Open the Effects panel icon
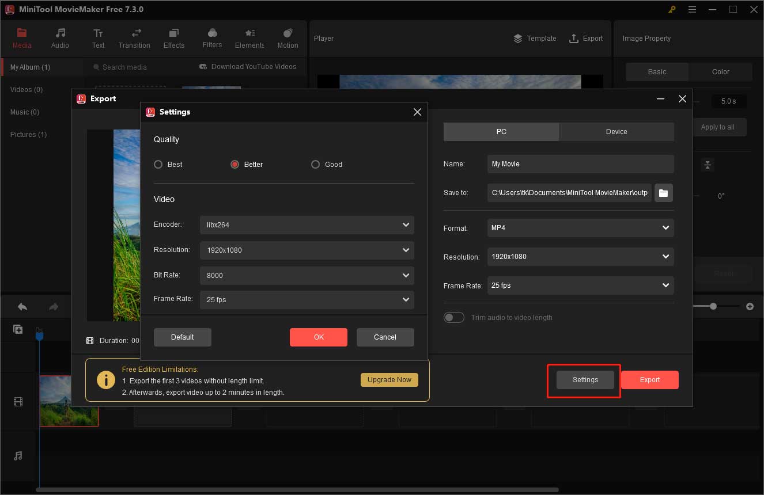This screenshot has width=764, height=495. coord(174,33)
